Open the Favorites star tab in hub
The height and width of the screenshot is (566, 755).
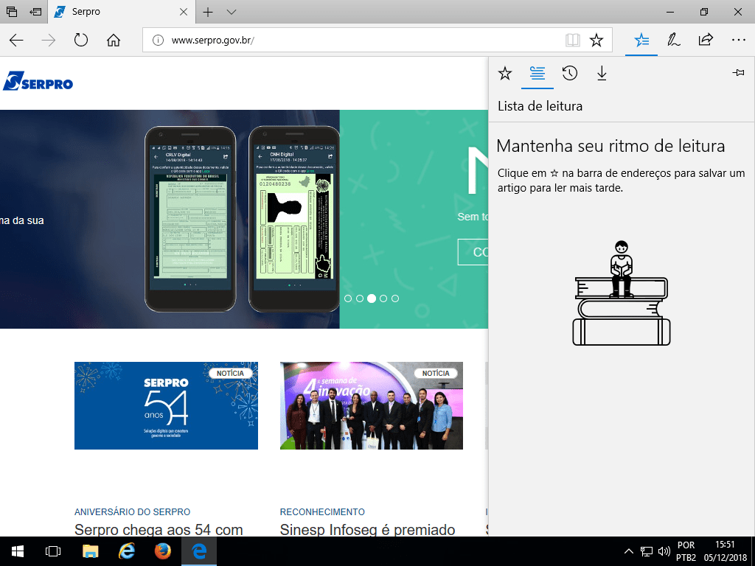[505, 73]
